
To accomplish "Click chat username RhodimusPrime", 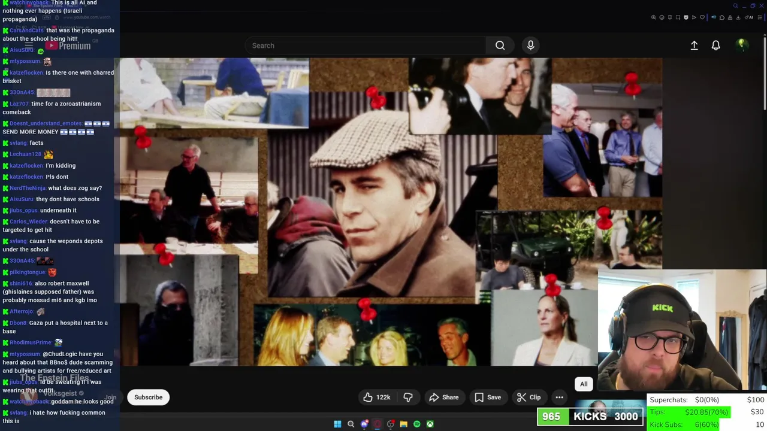I will (31, 342).
